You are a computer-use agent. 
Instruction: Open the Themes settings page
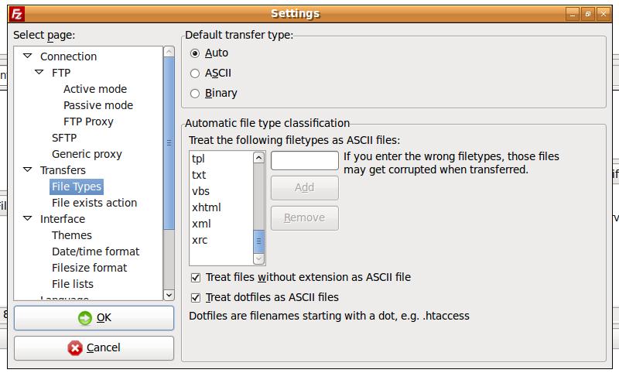point(72,235)
